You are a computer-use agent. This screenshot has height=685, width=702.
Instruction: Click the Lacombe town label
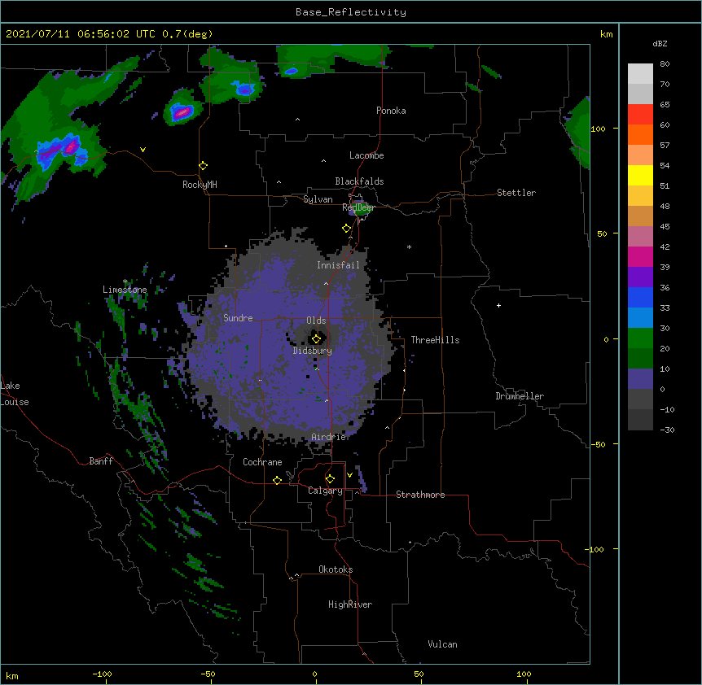[x=366, y=155]
